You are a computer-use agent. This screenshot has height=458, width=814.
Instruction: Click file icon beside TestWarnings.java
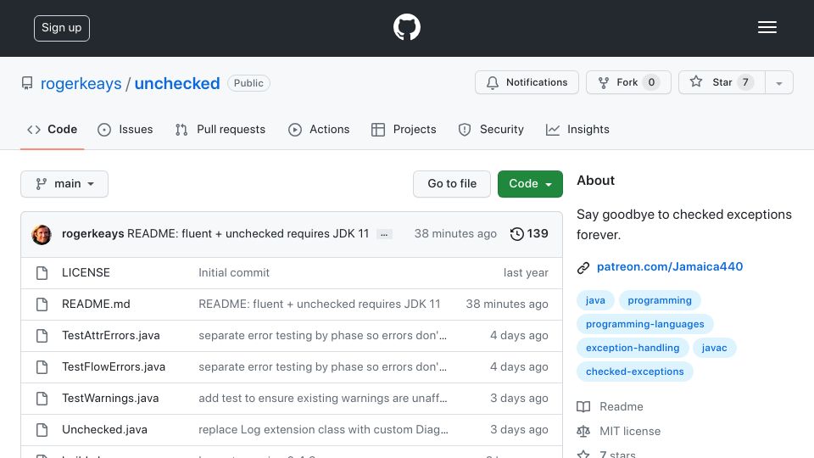point(42,399)
